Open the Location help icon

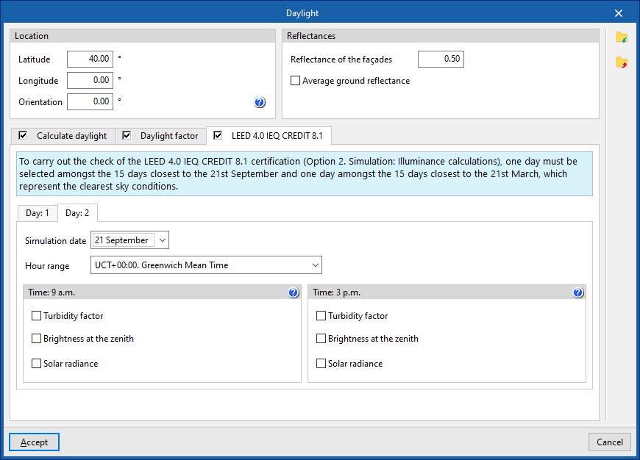point(260,102)
